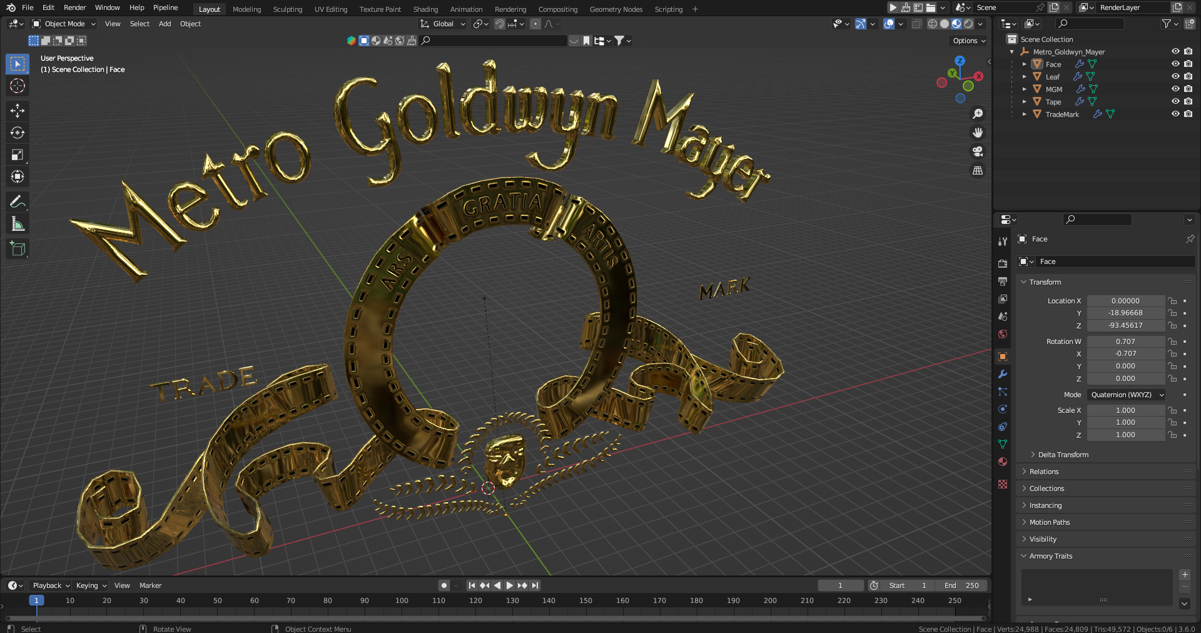Add a new Armory trait

1185,575
